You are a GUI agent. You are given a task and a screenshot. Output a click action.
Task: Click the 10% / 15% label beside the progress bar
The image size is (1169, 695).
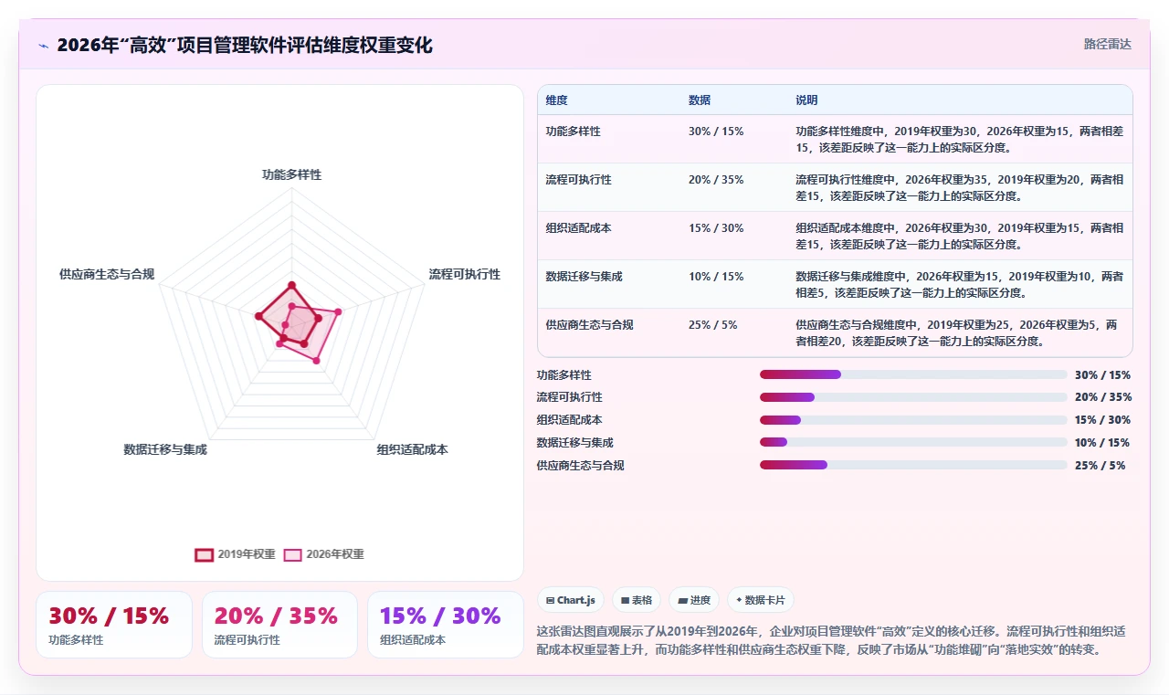(x=1102, y=443)
